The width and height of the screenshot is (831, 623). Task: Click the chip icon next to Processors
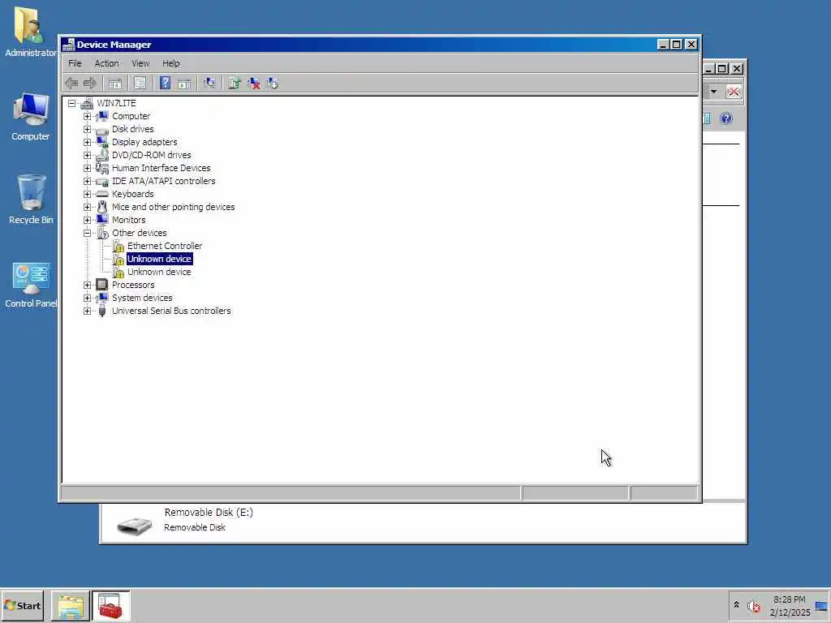pos(101,285)
